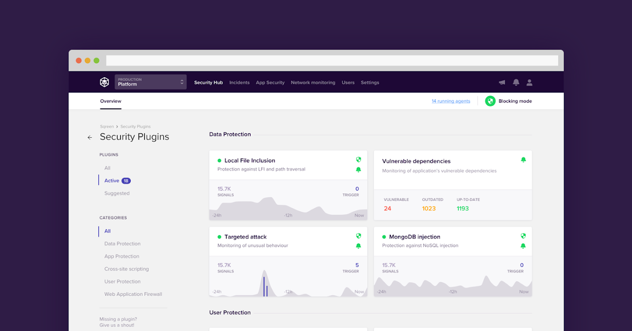Click Local File Inclusion signals chart
Image resolution: width=632 pixels, height=331 pixels.
[288, 209]
